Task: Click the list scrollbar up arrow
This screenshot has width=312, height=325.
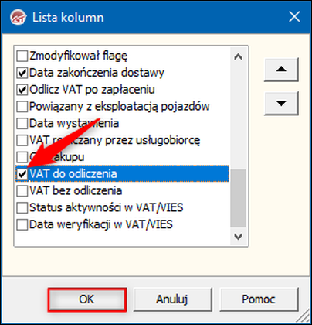Action: 238,56
